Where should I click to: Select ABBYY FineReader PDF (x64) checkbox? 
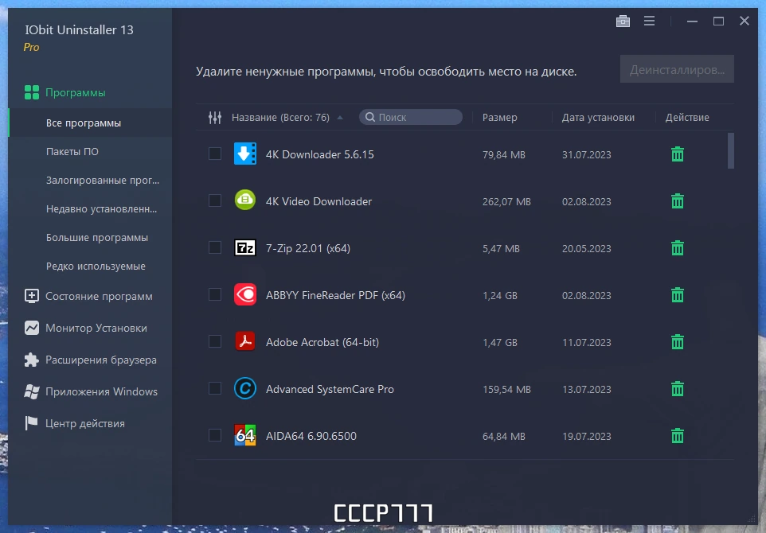(x=215, y=294)
